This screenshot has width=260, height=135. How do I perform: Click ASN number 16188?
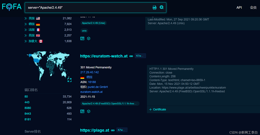(x=92, y=82)
